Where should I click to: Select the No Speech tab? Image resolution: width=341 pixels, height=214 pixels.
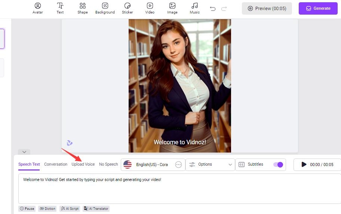pos(108,164)
